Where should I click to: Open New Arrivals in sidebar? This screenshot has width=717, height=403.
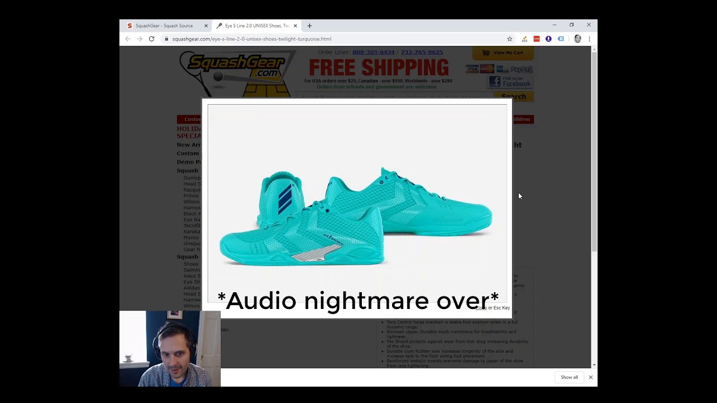(x=189, y=145)
